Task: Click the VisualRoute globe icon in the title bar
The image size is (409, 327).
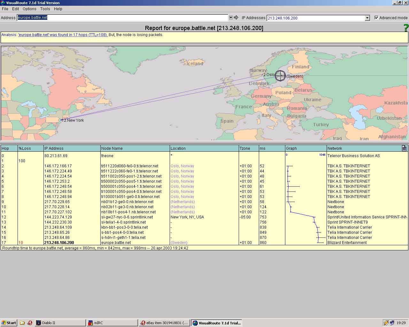Action: [x=3, y=3]
